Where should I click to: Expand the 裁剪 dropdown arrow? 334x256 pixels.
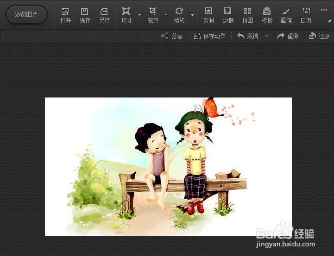(x=166, y=15)
